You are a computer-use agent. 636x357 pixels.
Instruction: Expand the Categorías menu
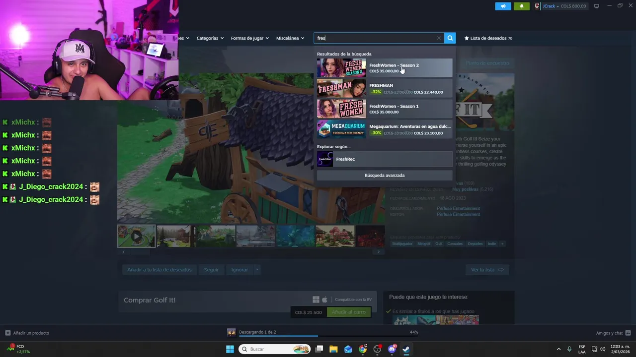coord(210,38)
